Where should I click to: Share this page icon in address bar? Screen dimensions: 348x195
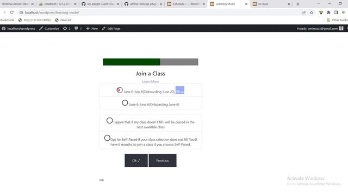point(303,12)
